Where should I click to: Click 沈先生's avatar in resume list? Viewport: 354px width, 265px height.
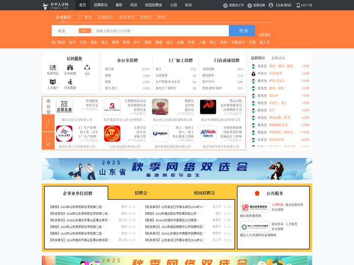[x=254, y=66]
